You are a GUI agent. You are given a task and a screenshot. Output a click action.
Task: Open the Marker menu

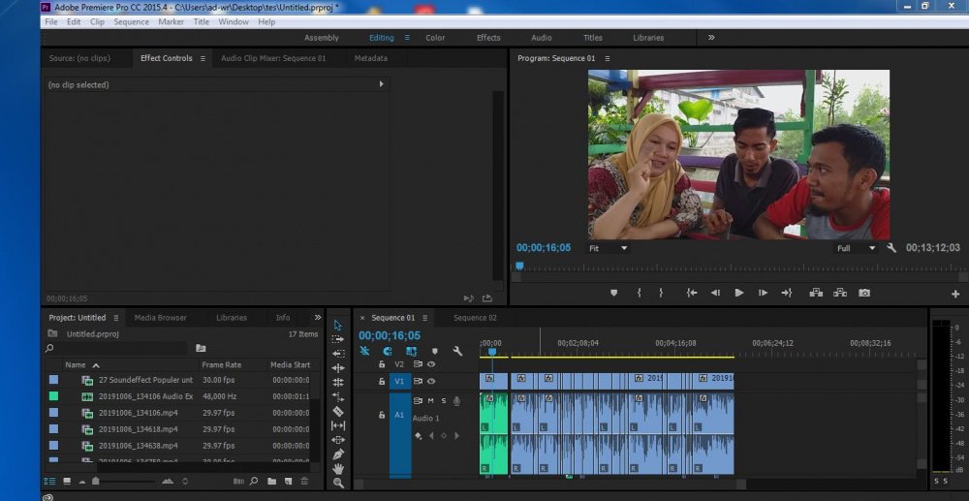click(x=171, y=21)
